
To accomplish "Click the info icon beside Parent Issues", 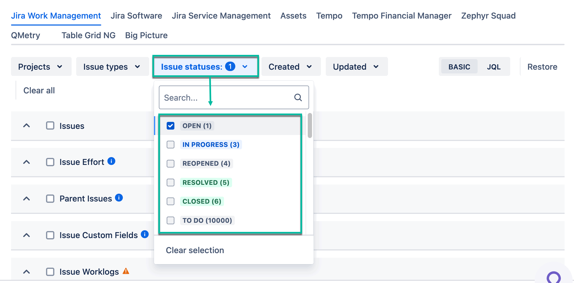I will (119, 198).
